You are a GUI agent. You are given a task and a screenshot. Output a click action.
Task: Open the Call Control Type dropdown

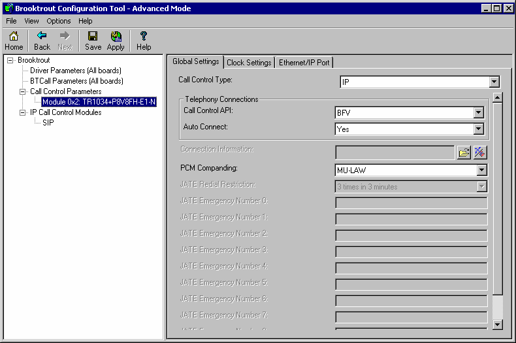(x=494, y=82)
